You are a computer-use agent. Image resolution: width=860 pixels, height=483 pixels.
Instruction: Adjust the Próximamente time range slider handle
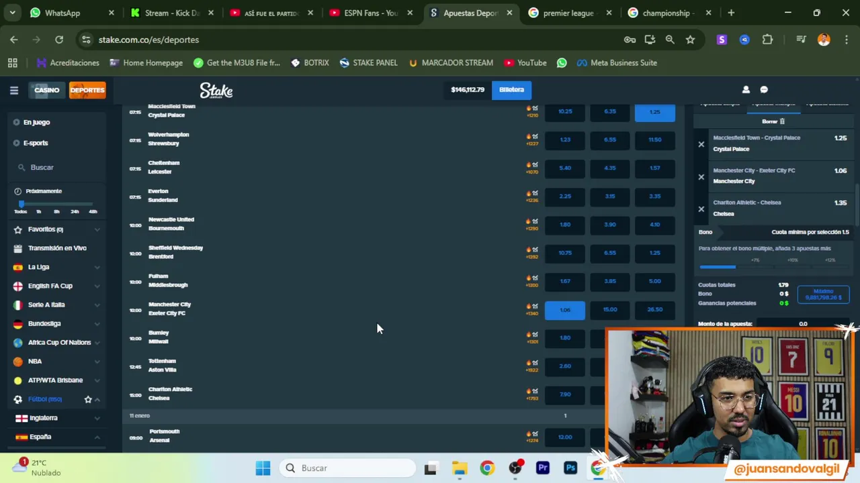[21, 203]
